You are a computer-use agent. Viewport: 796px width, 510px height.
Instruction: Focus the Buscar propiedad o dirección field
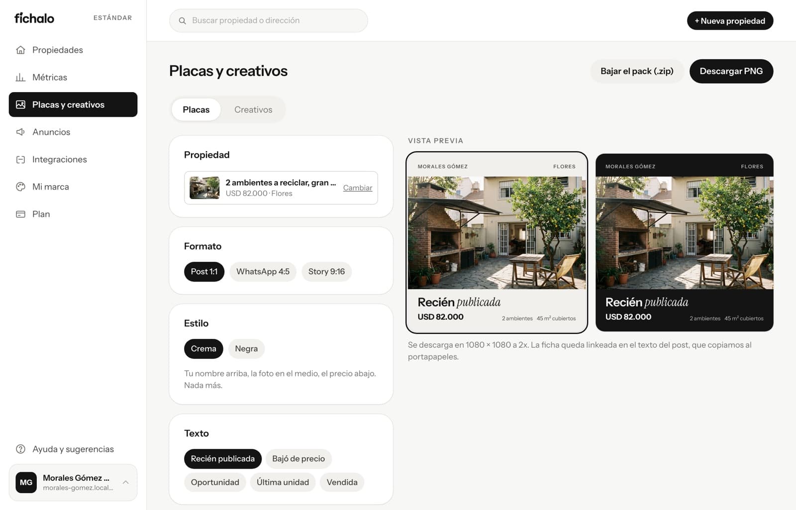click(x=269, y=21)
